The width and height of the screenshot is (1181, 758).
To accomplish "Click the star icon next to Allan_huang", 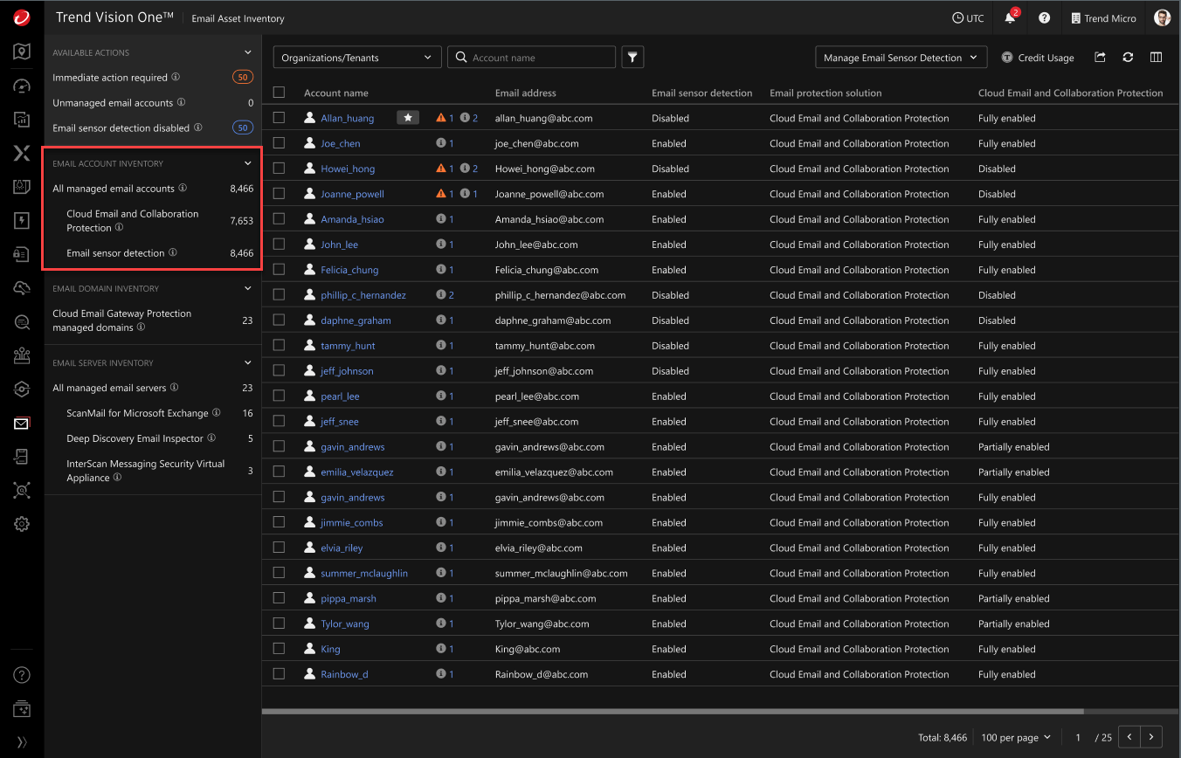I will tap(407, 116).
